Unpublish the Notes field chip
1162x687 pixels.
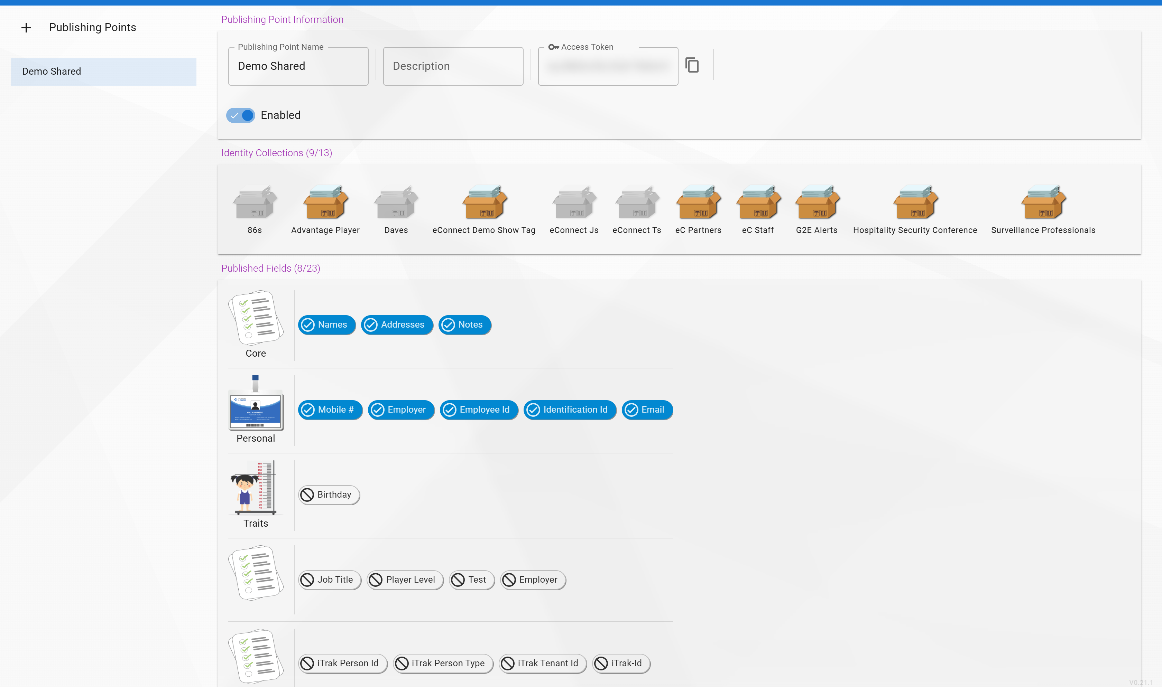coord(465,324)
